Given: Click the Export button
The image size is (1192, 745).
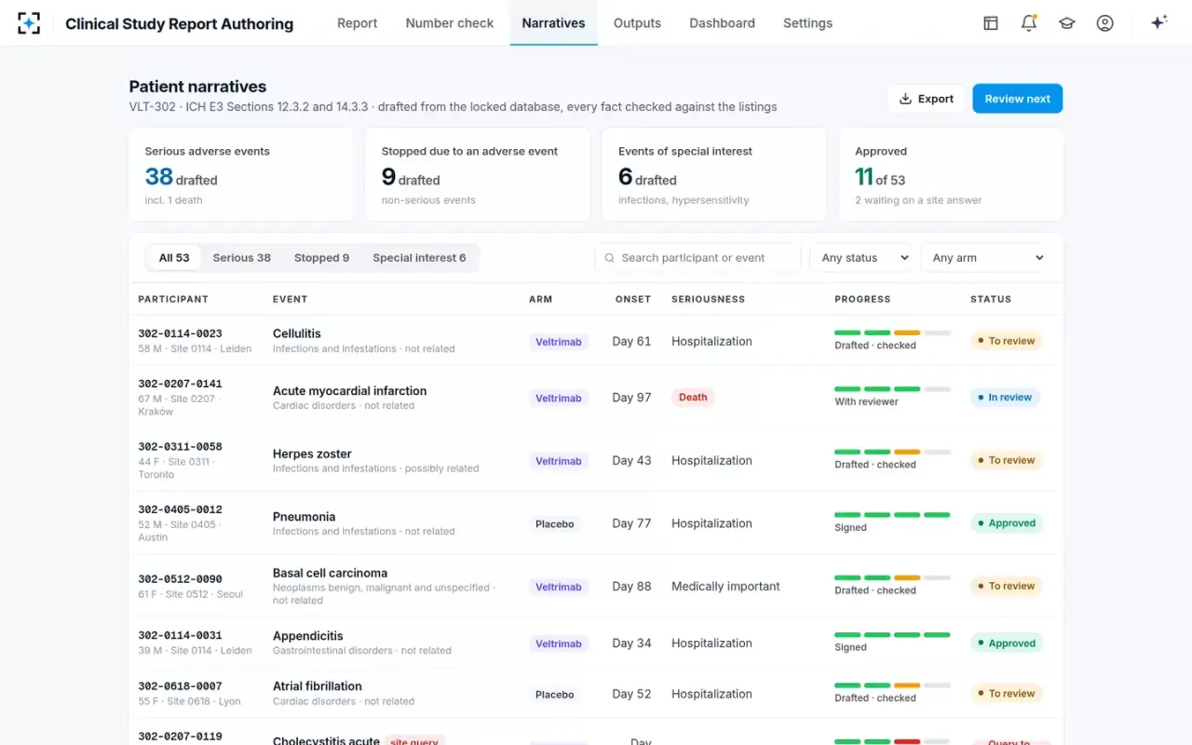Looking at the screenshot, I should tap(927, 99).
